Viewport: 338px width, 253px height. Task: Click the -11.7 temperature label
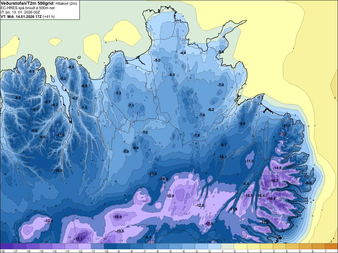[287, 126]
